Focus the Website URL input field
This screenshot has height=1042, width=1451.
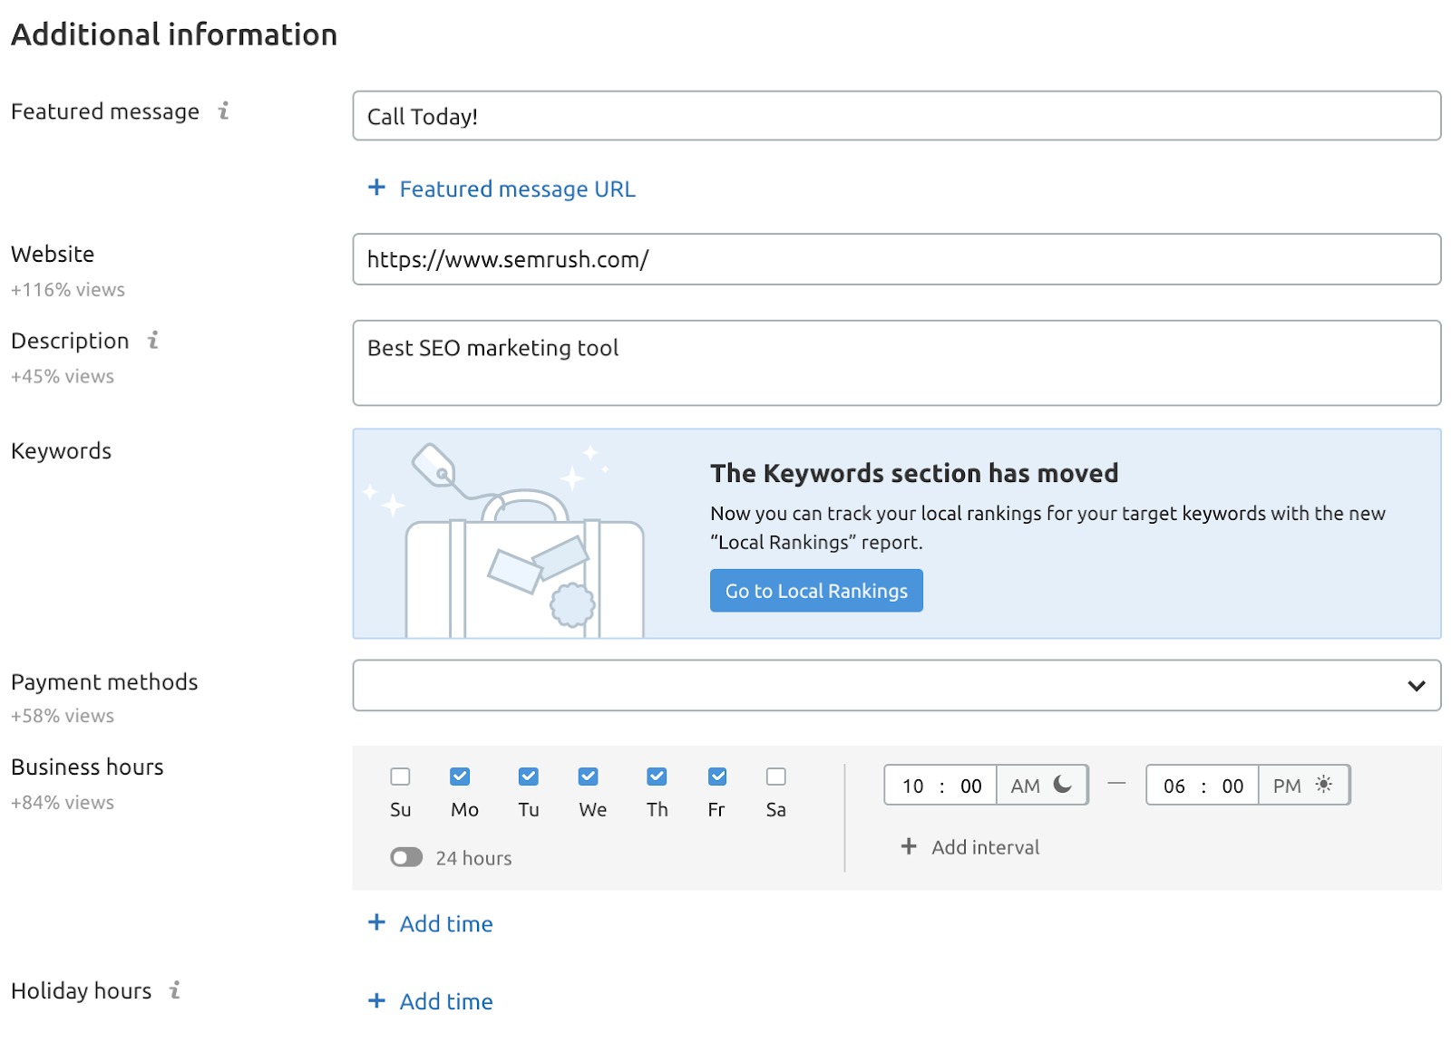(x=897, y=259)
